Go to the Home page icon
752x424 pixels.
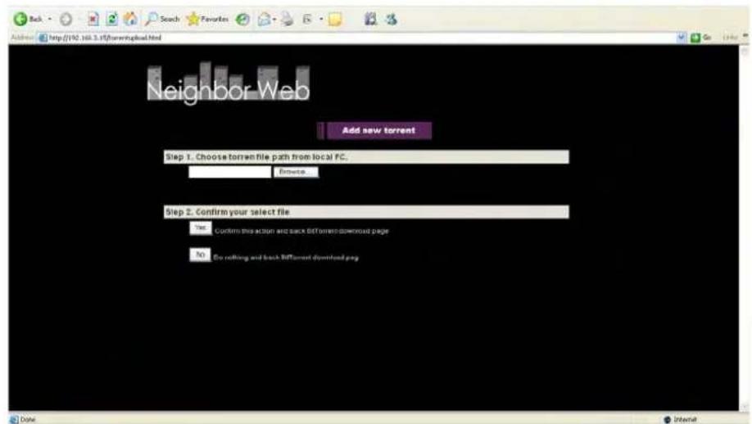coord(130,19)
